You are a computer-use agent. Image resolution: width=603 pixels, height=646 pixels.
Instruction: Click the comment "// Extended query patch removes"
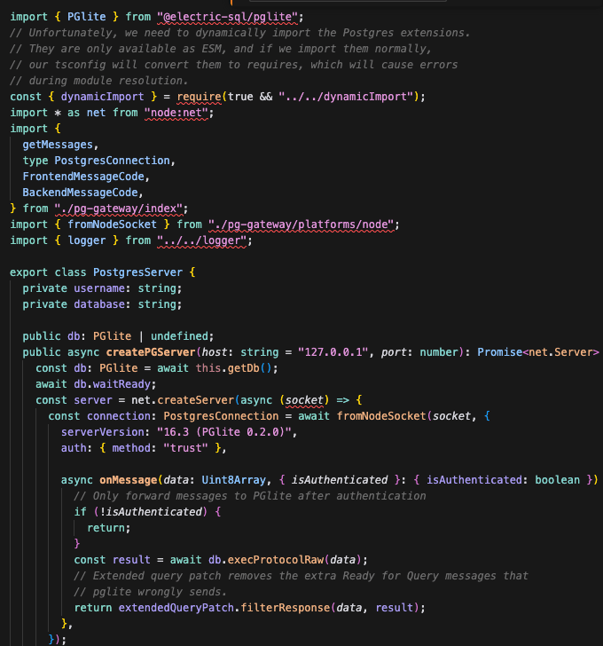tap(301, 577)
